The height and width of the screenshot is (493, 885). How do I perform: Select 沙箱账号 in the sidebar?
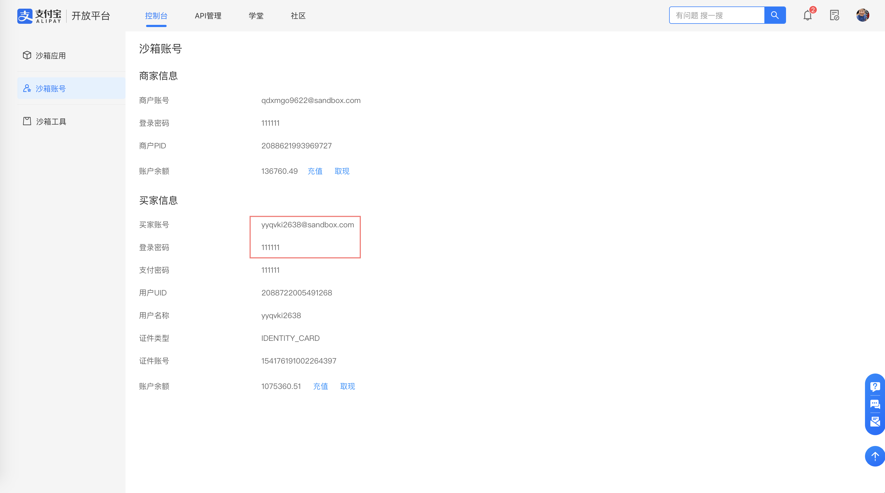pyautogui.click(x=51, y=89)
